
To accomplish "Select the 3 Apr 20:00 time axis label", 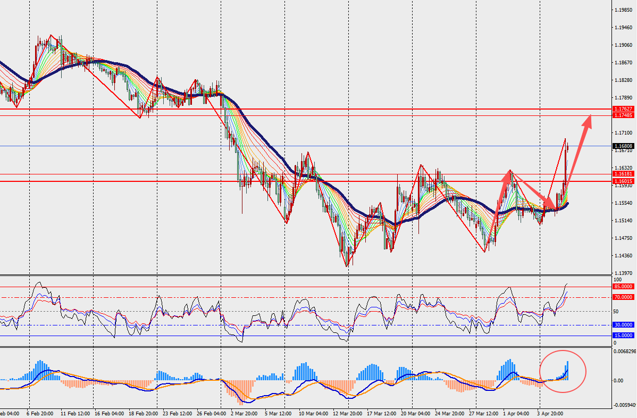I will coord(549,413).
